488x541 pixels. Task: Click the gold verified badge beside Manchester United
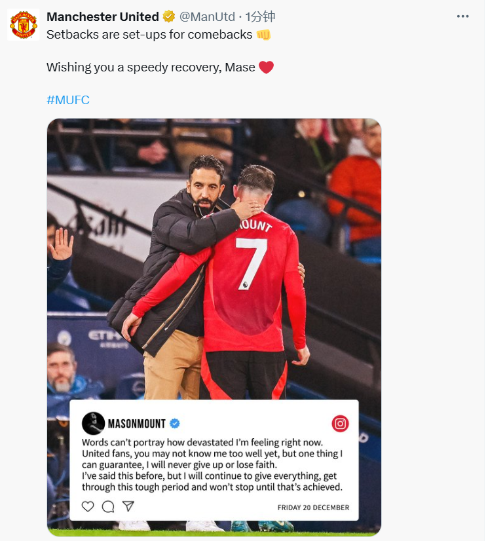coord(169,16)
